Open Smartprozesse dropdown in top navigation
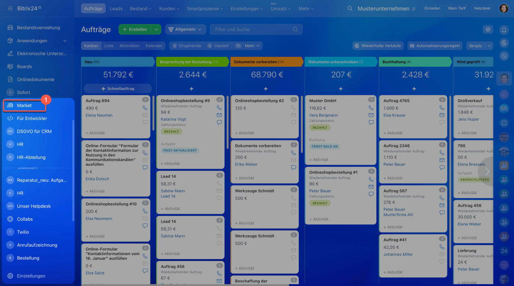 [205, 8]
